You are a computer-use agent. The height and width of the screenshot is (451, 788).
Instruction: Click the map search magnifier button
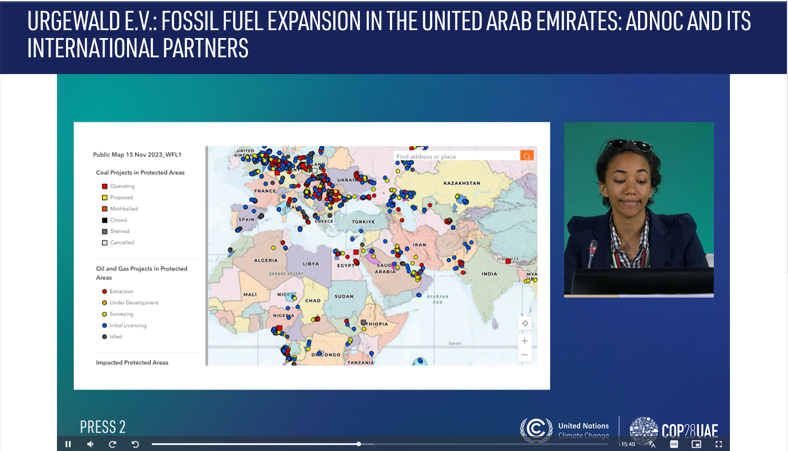(x=527, y=156)
